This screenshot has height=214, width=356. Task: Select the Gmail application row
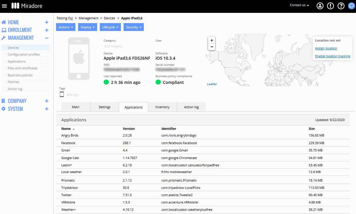[203, 150]
